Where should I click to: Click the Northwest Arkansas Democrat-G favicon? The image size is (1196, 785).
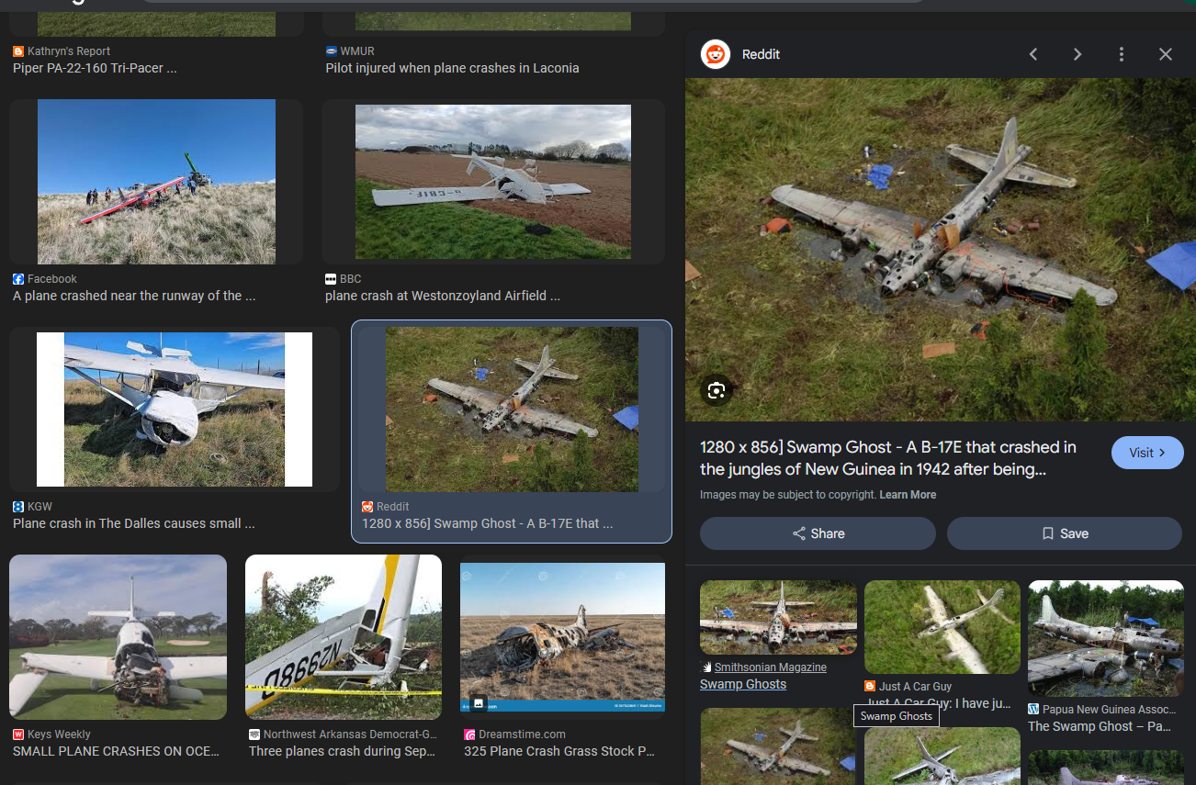click(x=254, y=735)
